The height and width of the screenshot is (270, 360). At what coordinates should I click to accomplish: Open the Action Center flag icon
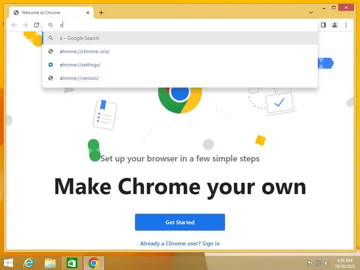click(310, 263)
